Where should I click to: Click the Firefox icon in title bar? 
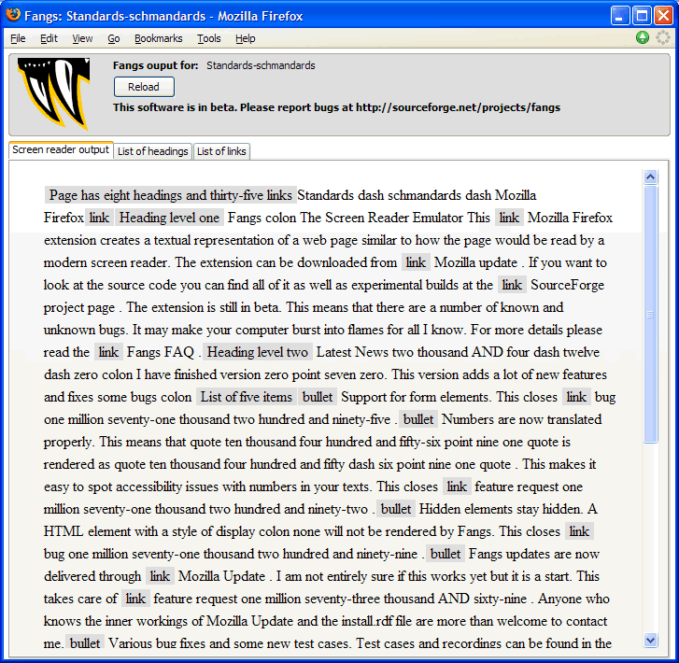point(13,15)
